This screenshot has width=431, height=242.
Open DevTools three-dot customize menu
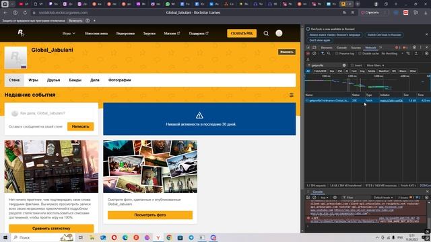click(x=420, y=48)
